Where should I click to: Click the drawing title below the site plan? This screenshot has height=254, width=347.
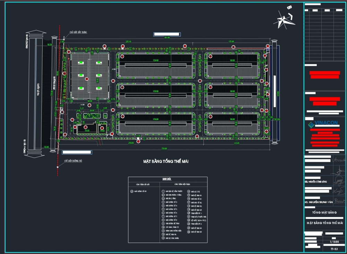click(166, 161)
